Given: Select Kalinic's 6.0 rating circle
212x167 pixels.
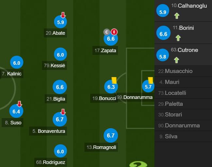Looking at the screenshot, I should 17,63.
